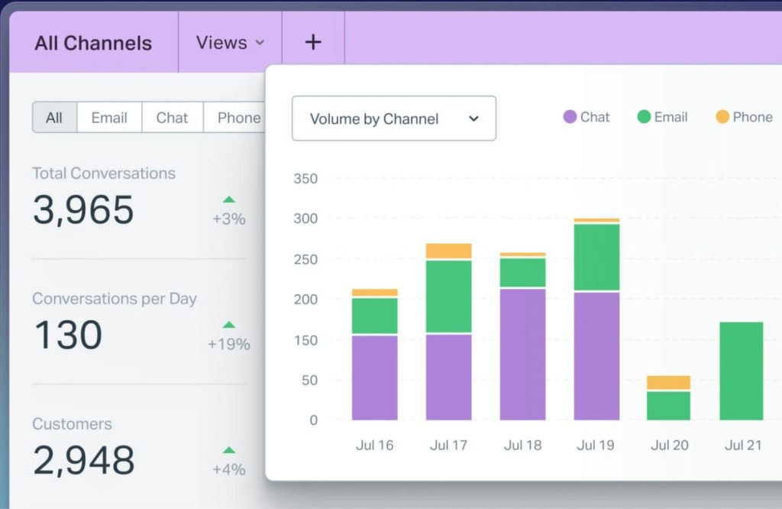Click the green Email segment for Jul 17
Image resolution: width=782 pixels, height=509 pixels.
[x=448, y=296]
